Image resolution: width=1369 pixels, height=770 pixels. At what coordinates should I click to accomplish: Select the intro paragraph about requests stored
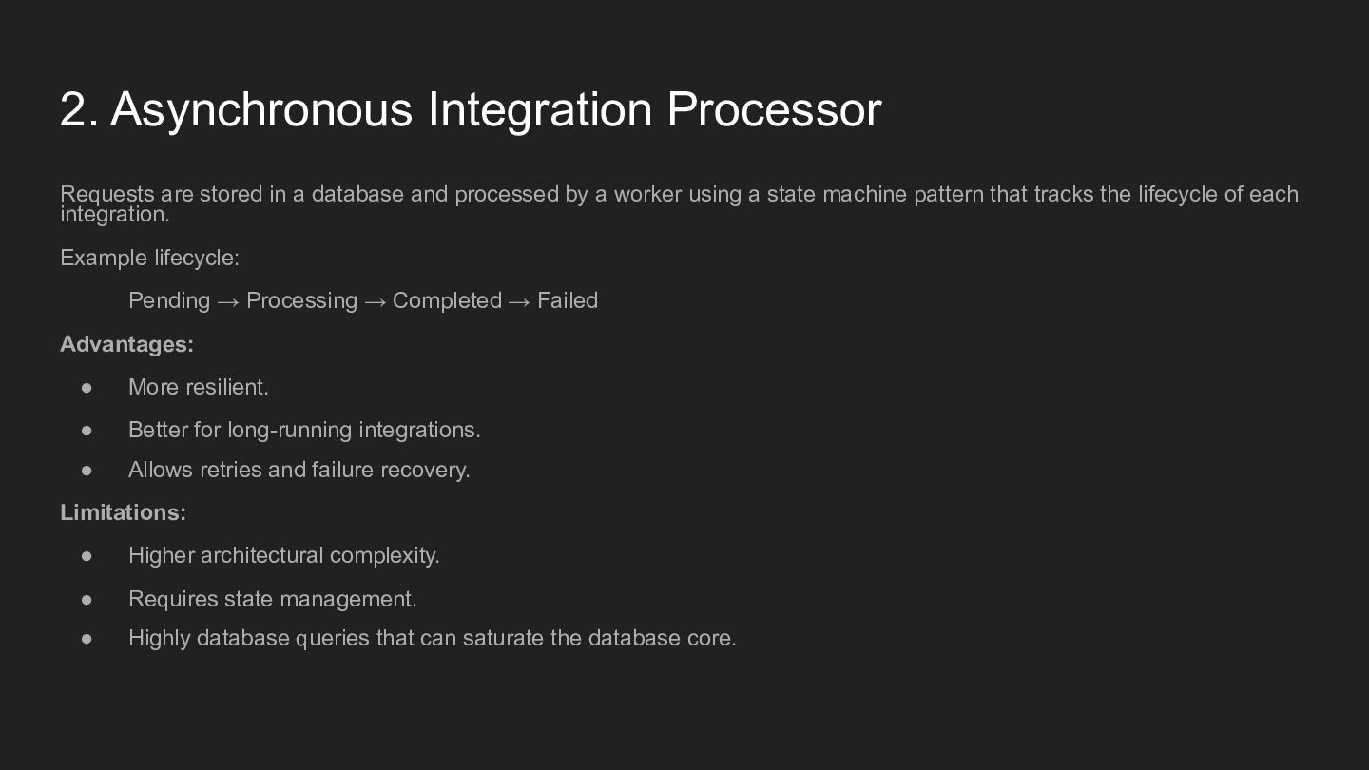[679, 203]
